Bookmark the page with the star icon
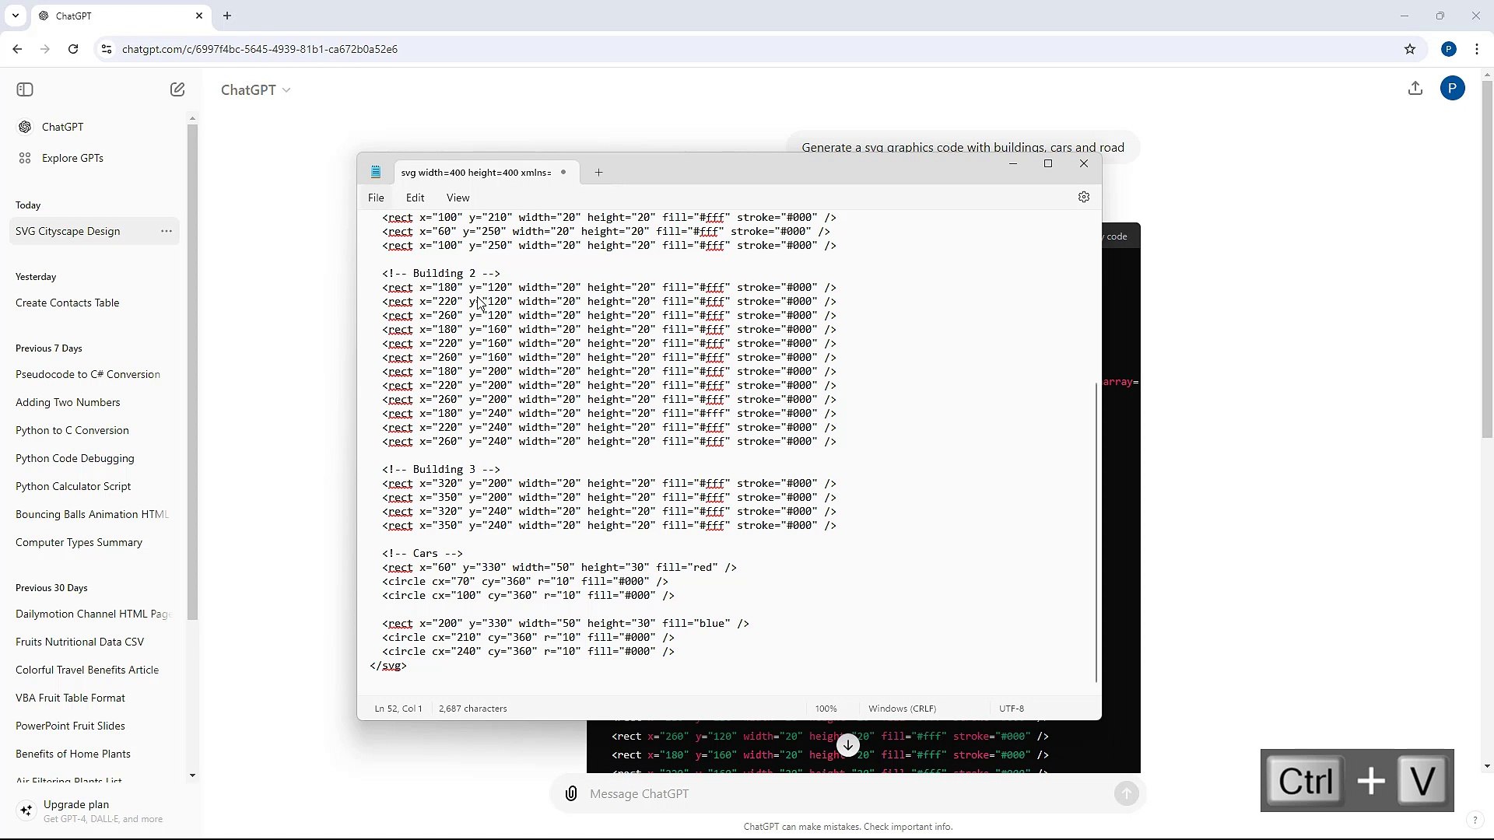The height and width of the screenshot is (840, 1494). pos(1410,48)
